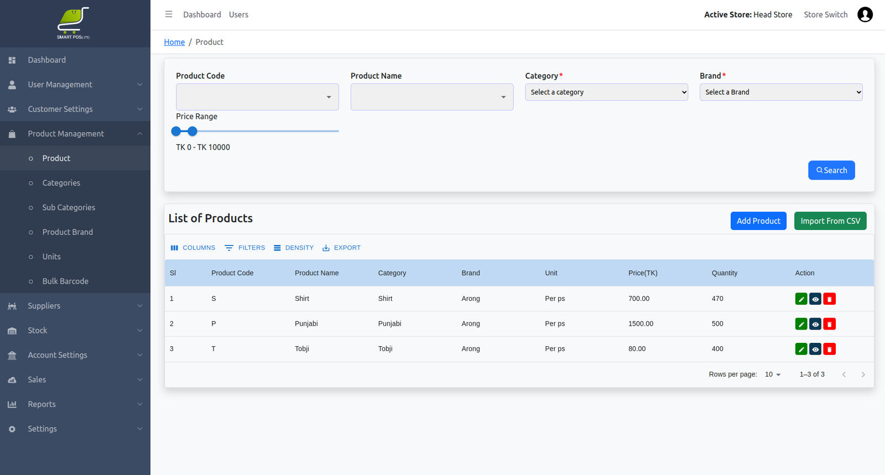Click the Reports chart icon

12,405
